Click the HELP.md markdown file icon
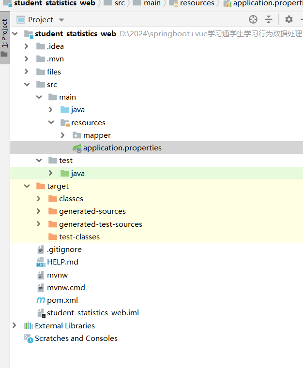This screenshot has height=368, width=303. tap(41, 262)
